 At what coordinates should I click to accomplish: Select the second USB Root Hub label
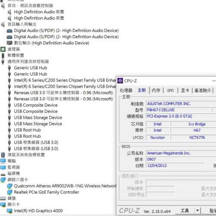pos(27,136)
